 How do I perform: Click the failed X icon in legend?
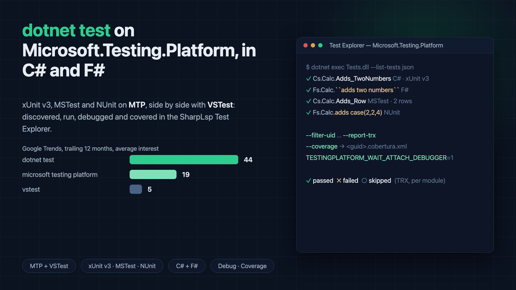click(x=339, y=181)
